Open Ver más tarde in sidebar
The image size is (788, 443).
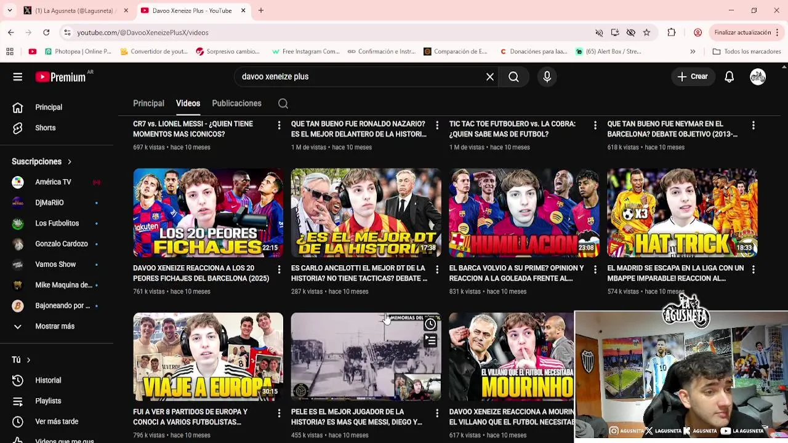[x=57, y=421]
